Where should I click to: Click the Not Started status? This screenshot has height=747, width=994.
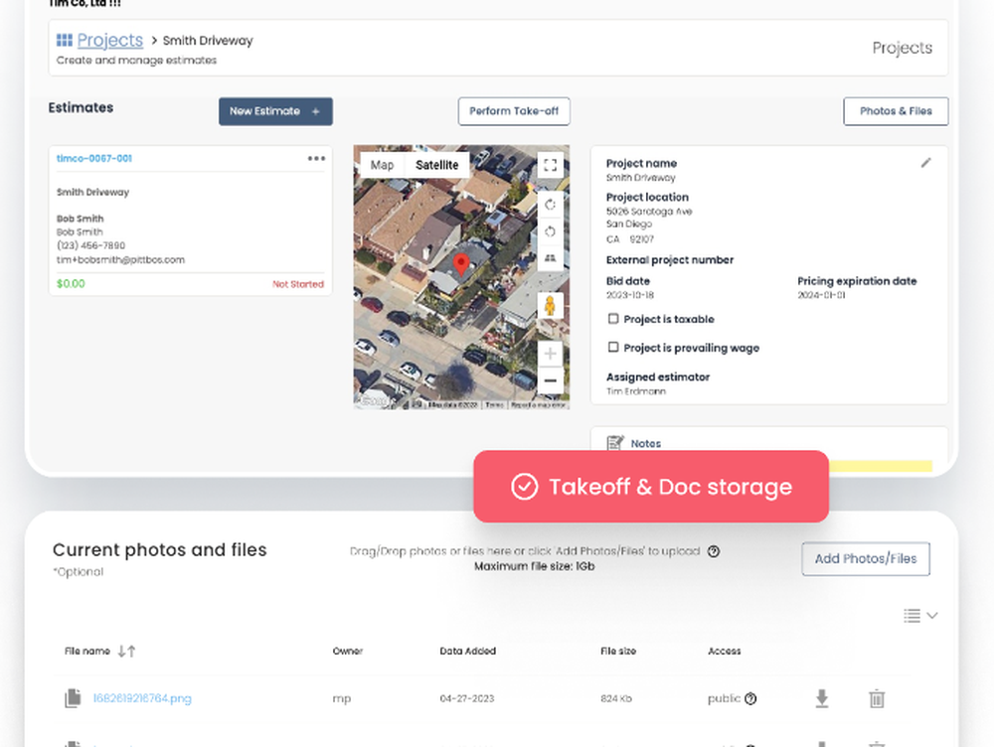tap(298, 284)
